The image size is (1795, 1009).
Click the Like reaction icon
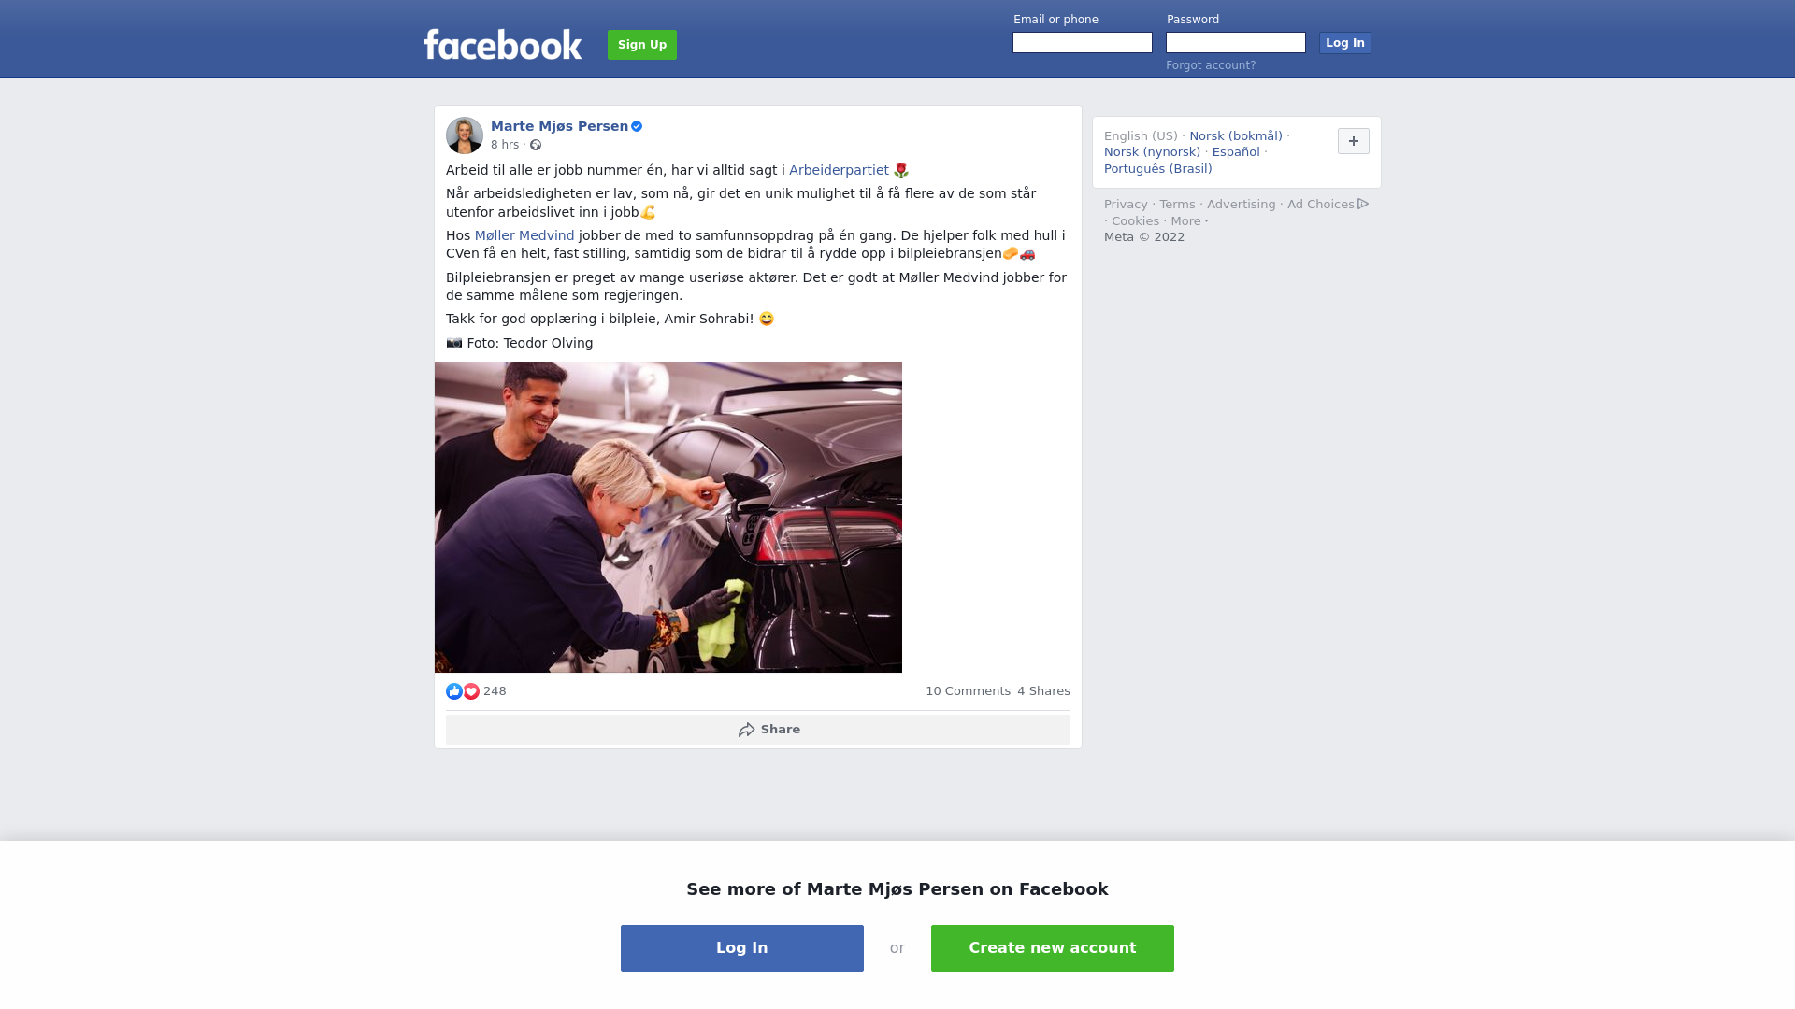point(454,691)
